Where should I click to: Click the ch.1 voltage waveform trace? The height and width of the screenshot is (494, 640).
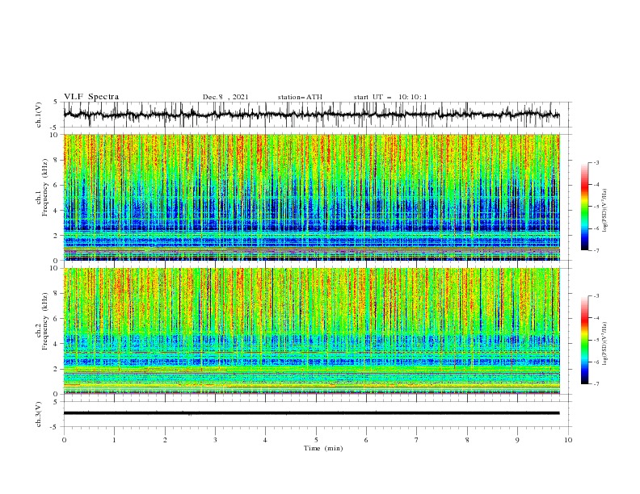pyautogui.click(x=311, y=115)
